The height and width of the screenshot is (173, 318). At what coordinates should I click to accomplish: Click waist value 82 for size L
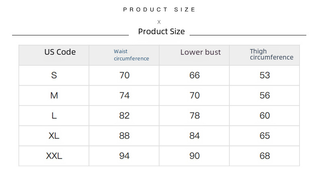point(124,115)
